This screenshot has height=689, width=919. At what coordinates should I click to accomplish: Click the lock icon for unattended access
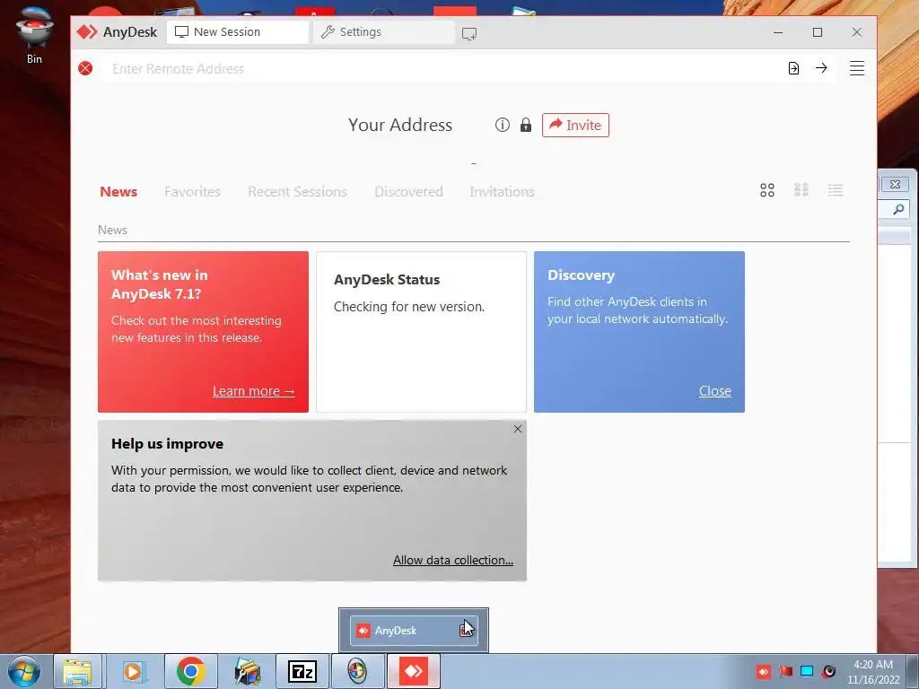tap(526, 125)
